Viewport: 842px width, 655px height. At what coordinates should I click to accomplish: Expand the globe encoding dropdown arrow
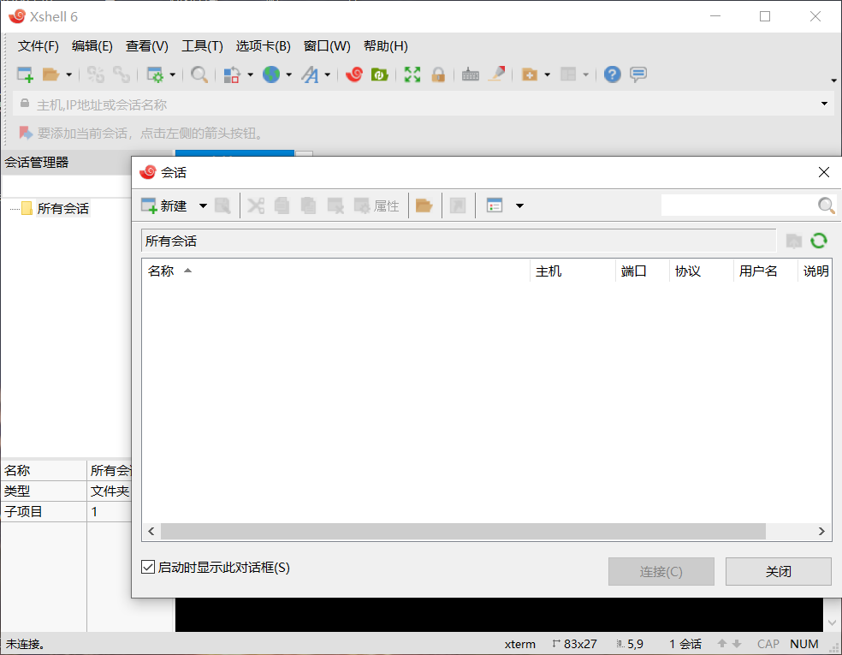[x=289, y=74]
